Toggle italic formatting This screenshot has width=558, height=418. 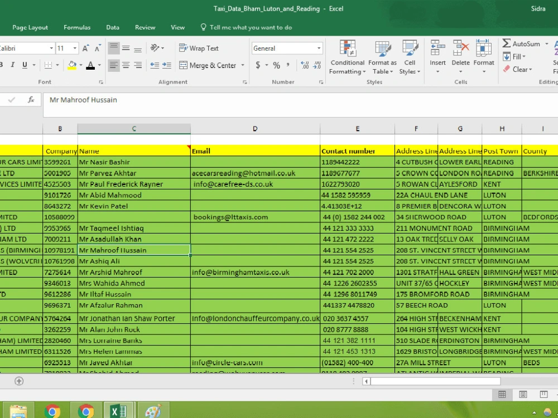(13, 65)
